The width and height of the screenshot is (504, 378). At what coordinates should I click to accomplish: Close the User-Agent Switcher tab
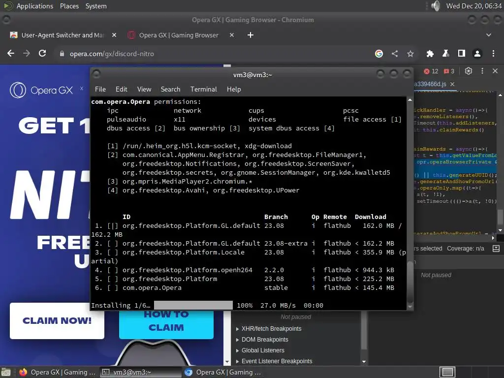tap(114, 35)
